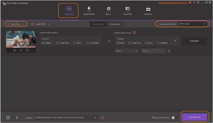Select the crop icon under thumbnail
Screen dimensions: 213x123
[21, 50]
